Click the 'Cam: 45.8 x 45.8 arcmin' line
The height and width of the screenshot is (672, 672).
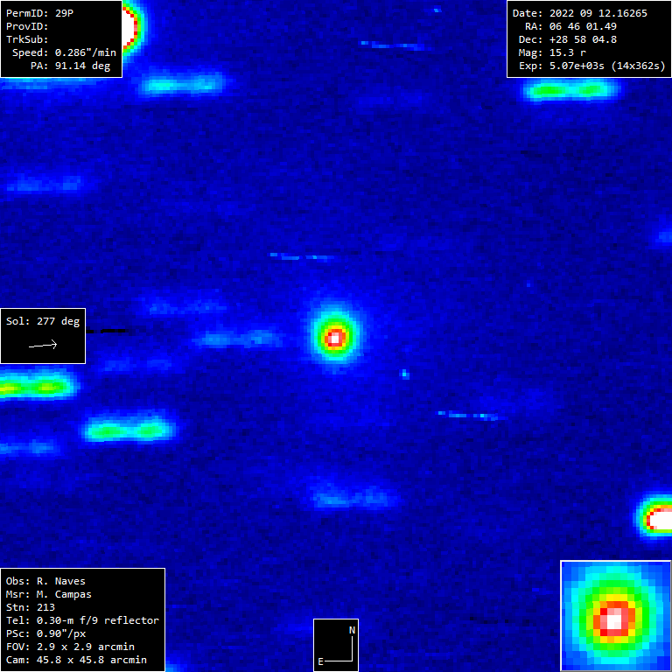click(76, 660)
